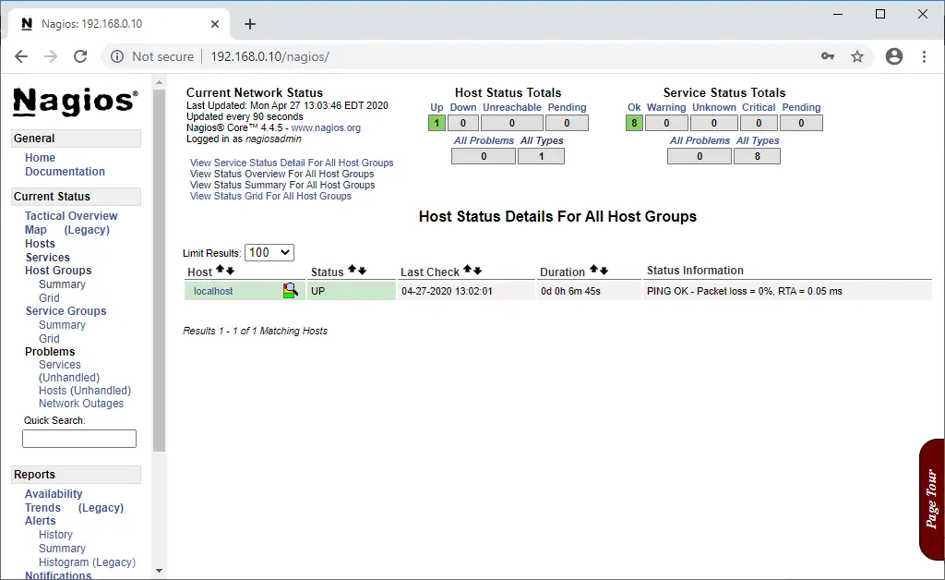View localhost service details magnifier icon
The width and height of the screenshot is (945, 580).
point(291,291)
